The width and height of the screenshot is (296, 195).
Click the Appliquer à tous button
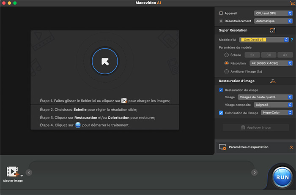point(256,127)
